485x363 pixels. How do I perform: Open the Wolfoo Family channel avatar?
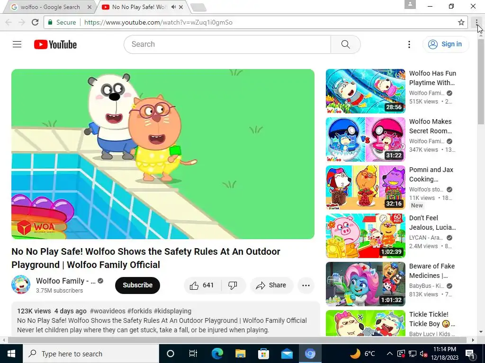[21, 285]
